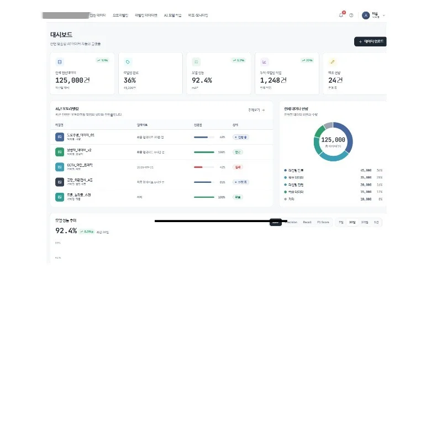
Task: Click the 진행 중 badge in the 85% row
Action: click(241, 182)
